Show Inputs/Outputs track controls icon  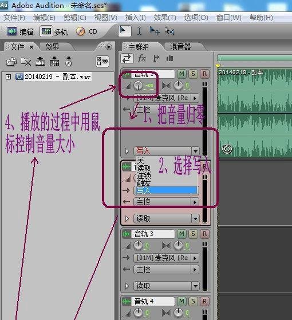(x=127, y=59)
